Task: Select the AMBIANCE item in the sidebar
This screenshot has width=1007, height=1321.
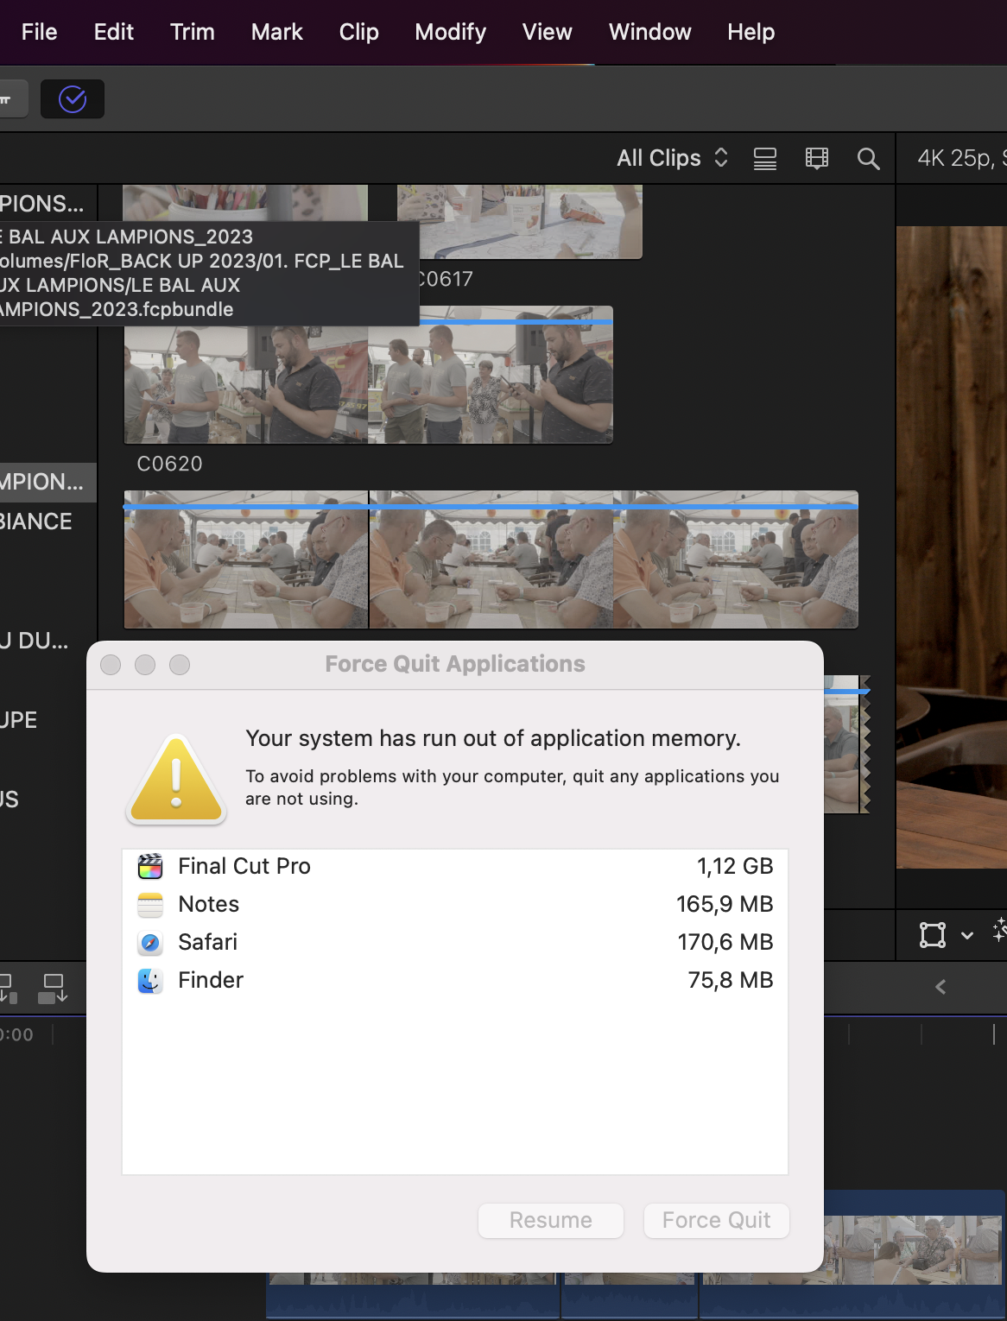Action: click(x=36, y=521)
